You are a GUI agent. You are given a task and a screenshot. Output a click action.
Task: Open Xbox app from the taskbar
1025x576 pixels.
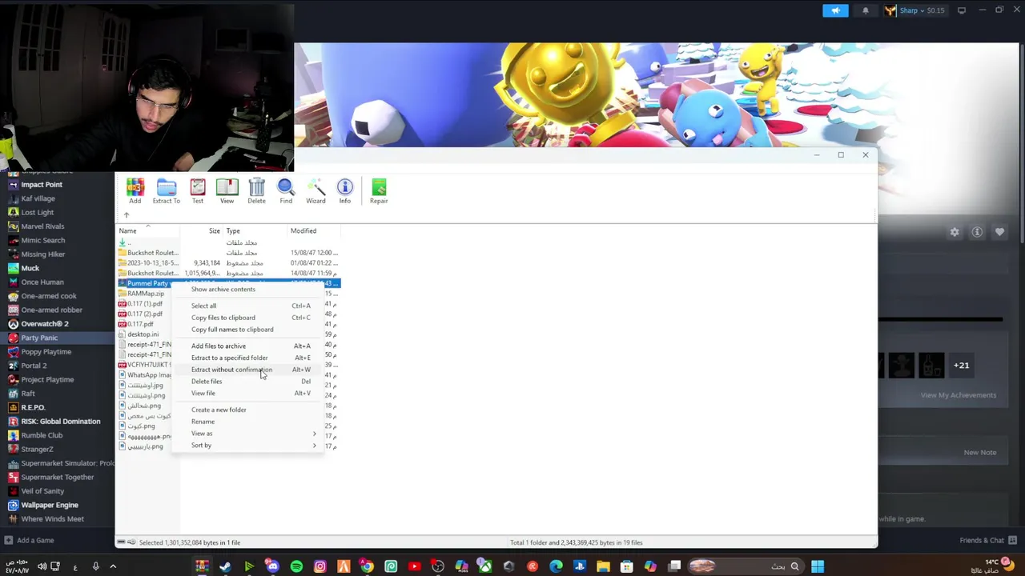[485, 566]
